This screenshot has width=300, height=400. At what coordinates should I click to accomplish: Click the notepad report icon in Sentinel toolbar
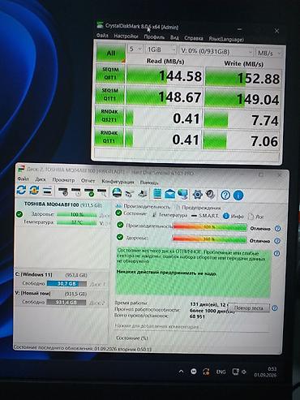157,194
